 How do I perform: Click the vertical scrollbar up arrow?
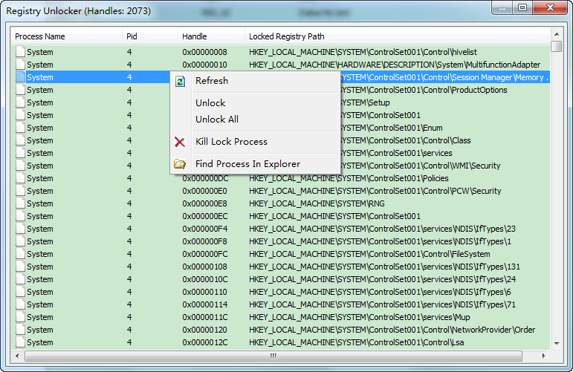coord(556,34)
